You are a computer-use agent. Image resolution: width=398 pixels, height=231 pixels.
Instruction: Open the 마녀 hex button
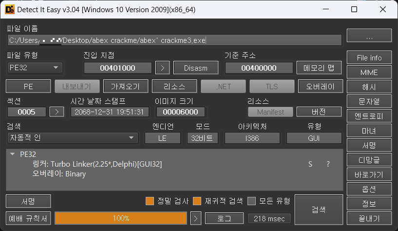(x=369, y=131)
